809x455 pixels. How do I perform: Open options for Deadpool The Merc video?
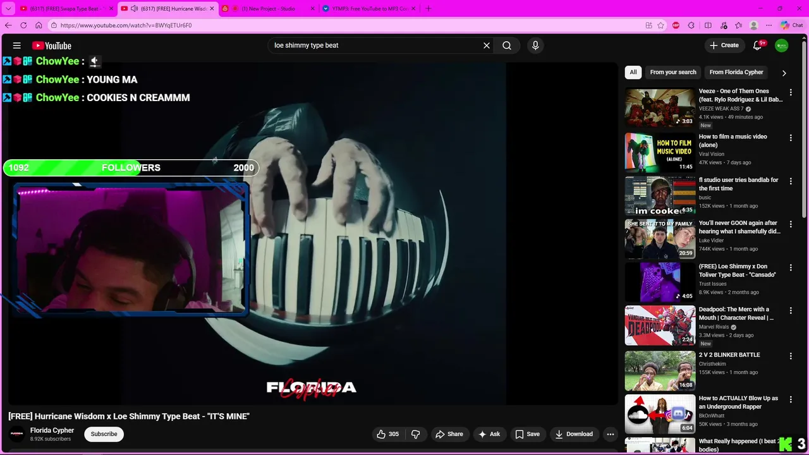(x=791, y=310)
